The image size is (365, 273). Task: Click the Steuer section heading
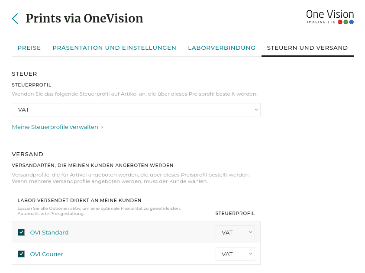click(24, 74)
